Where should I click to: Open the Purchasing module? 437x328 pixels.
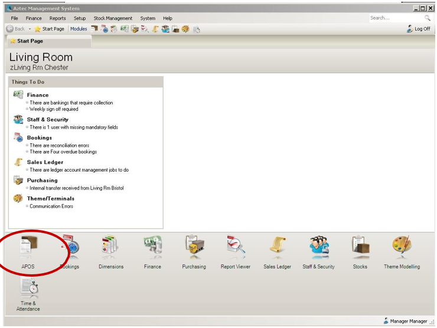pos(194,248)
